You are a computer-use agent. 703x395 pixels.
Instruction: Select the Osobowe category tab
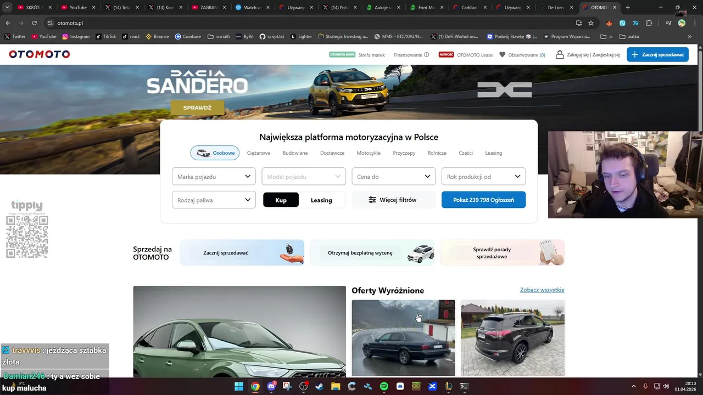[215, 153]
